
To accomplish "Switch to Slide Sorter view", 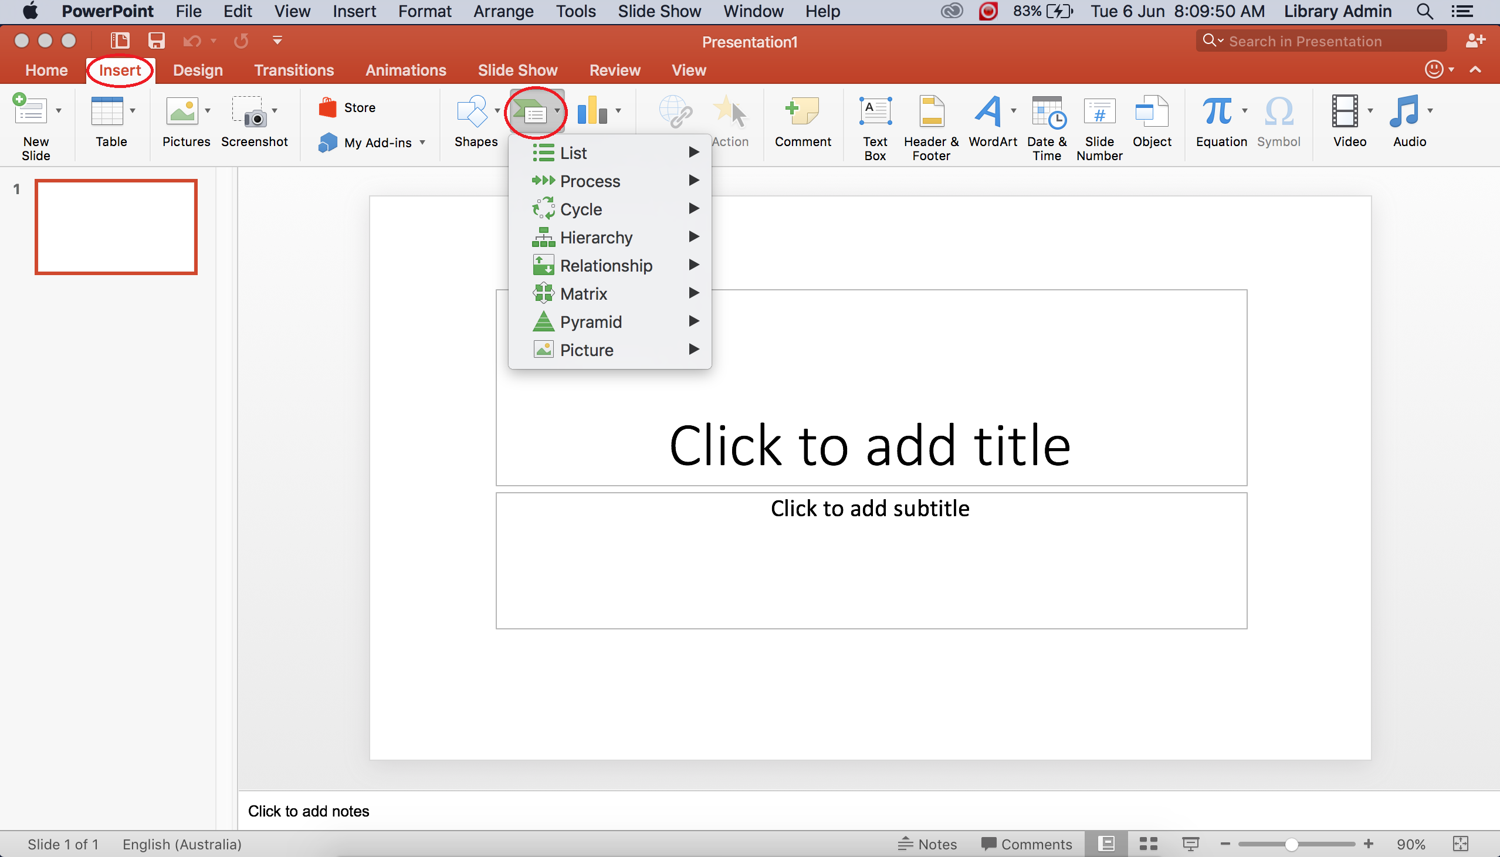I will click(1148, 844).
